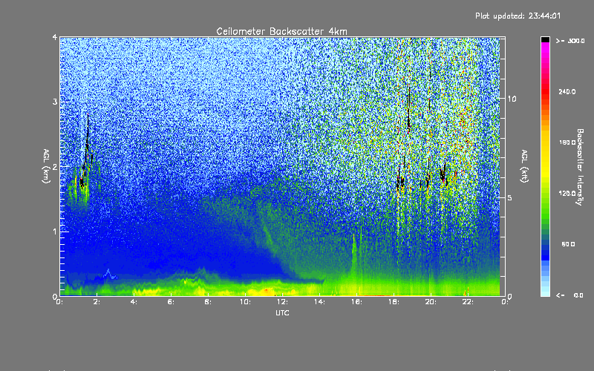Click the "1" km tick on left axis
This screenshot has width=594, height=371.
(x=55, y=232)
